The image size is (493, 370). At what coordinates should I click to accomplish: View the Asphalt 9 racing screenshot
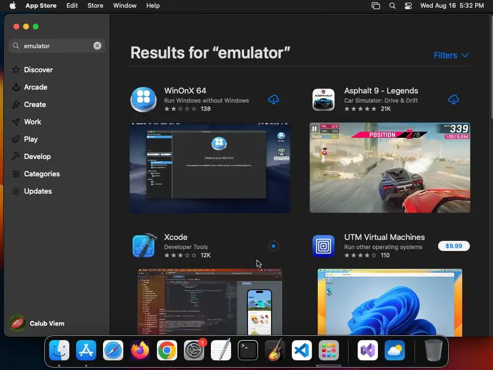[390, 167]
